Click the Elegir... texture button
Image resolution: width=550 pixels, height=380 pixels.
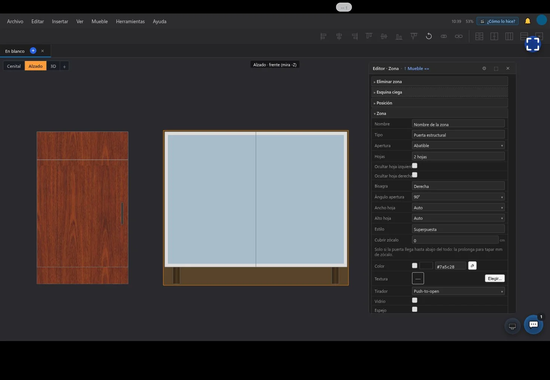coord(495,278)
